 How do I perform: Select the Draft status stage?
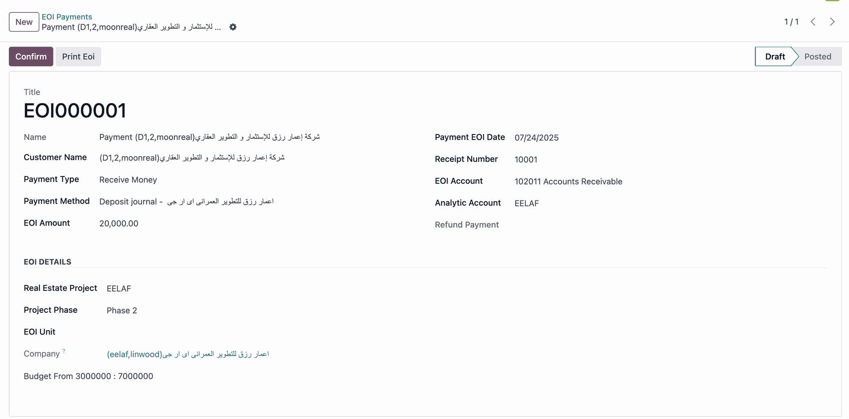pos(775,57)
